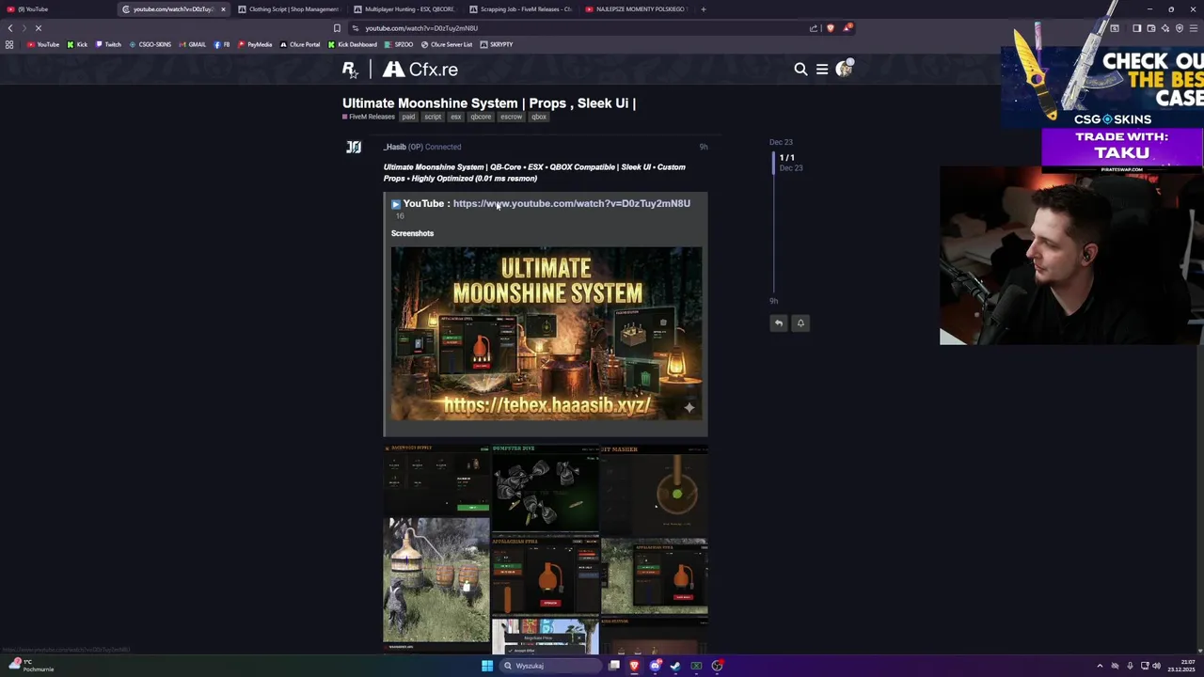Open the Cfx.re Portal bookmark
This screenshot has height=677, width=1204.
pyautogui.click(x=300, y=44)
